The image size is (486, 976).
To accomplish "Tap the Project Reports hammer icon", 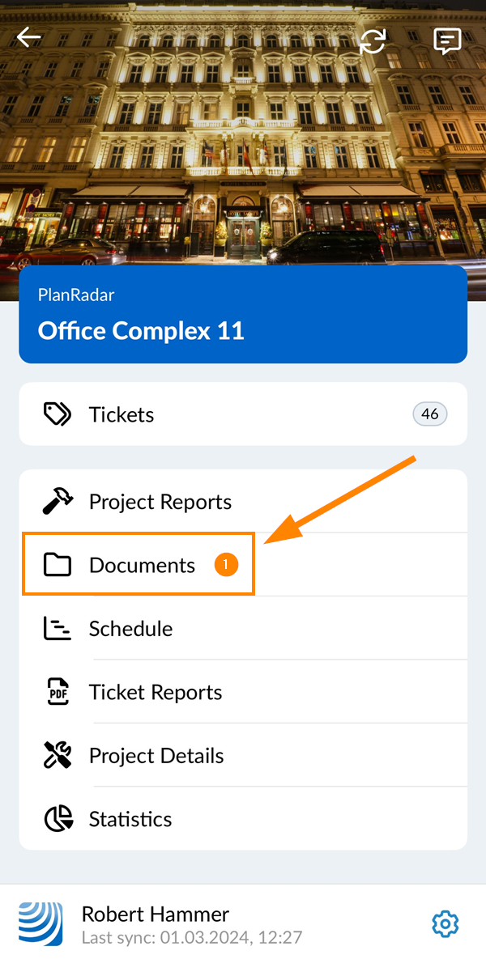I will coord(58,502).
